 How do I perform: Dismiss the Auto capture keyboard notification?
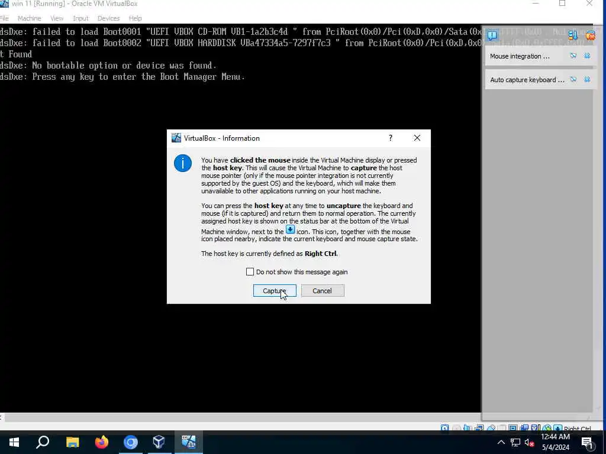coord(587,80)
